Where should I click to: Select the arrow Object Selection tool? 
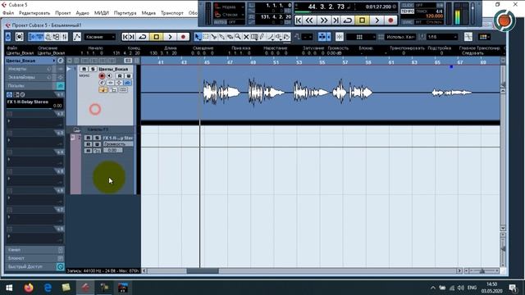click(x=198, y=37)
